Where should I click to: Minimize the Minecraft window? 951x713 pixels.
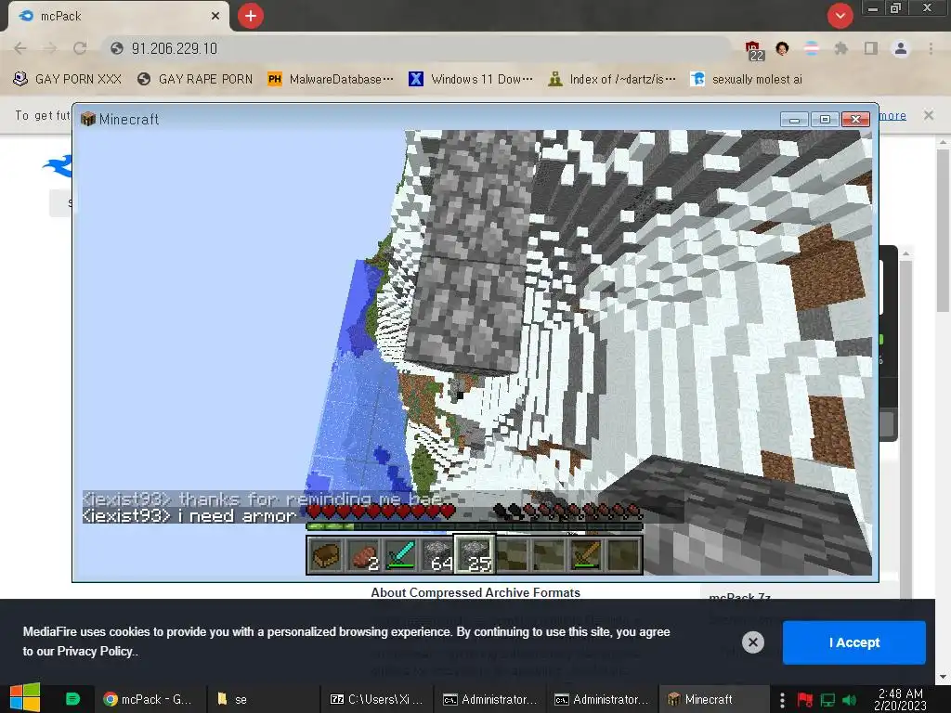click(x=795, y=120)
